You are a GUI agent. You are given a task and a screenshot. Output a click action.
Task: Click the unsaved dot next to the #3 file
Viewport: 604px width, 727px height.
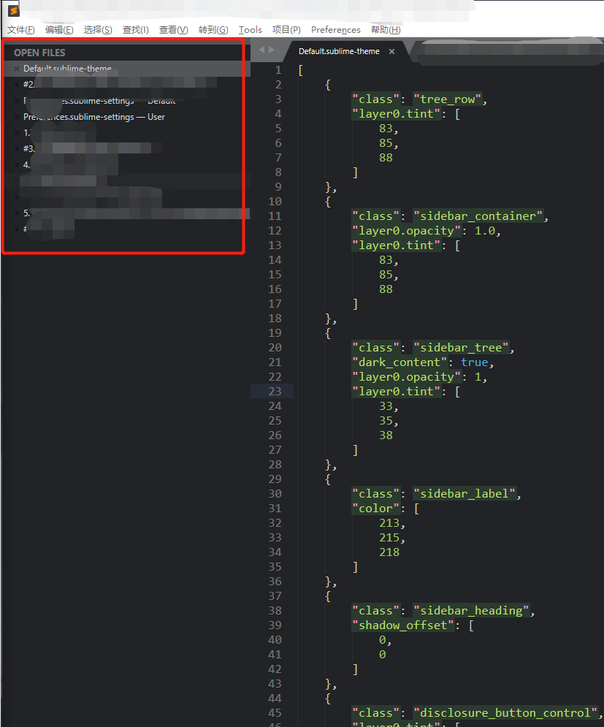[16, 148]
